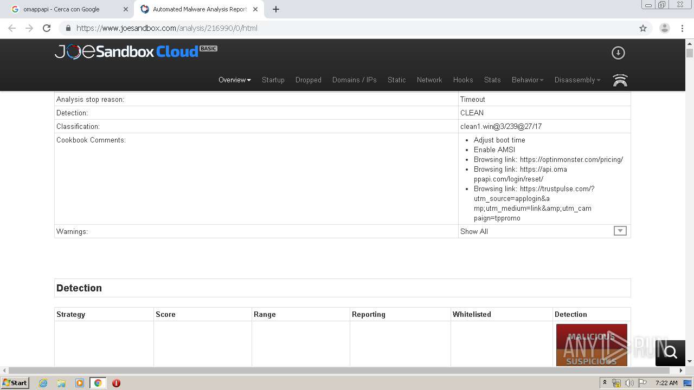Click the Joe Sandbox Cloud logo
Image resolution: width=694 pixels, height=390 pixels.
pyautogui.click(x=136, y=51)
